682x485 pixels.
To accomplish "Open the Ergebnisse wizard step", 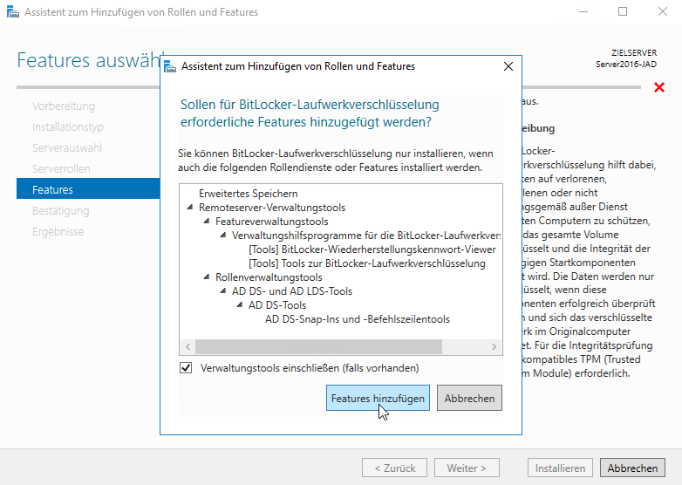I will pos(58,231).
